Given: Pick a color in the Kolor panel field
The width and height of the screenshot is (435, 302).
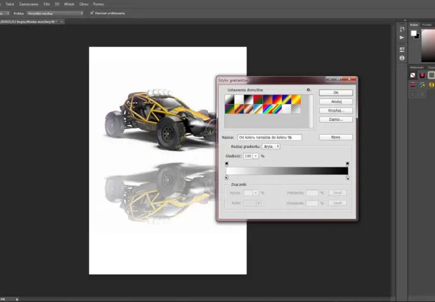Looking at the screenshot, I should 428,46.
